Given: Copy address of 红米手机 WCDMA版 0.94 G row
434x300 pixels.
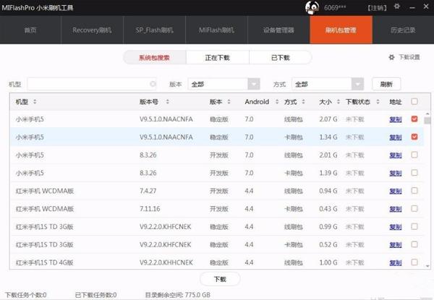Looking at the screenshot, I should [x=396, y=191].
